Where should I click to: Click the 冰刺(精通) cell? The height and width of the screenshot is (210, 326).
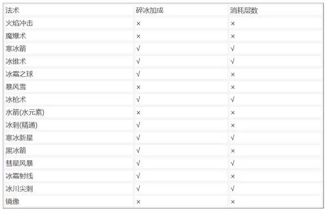tap(22, 125)
